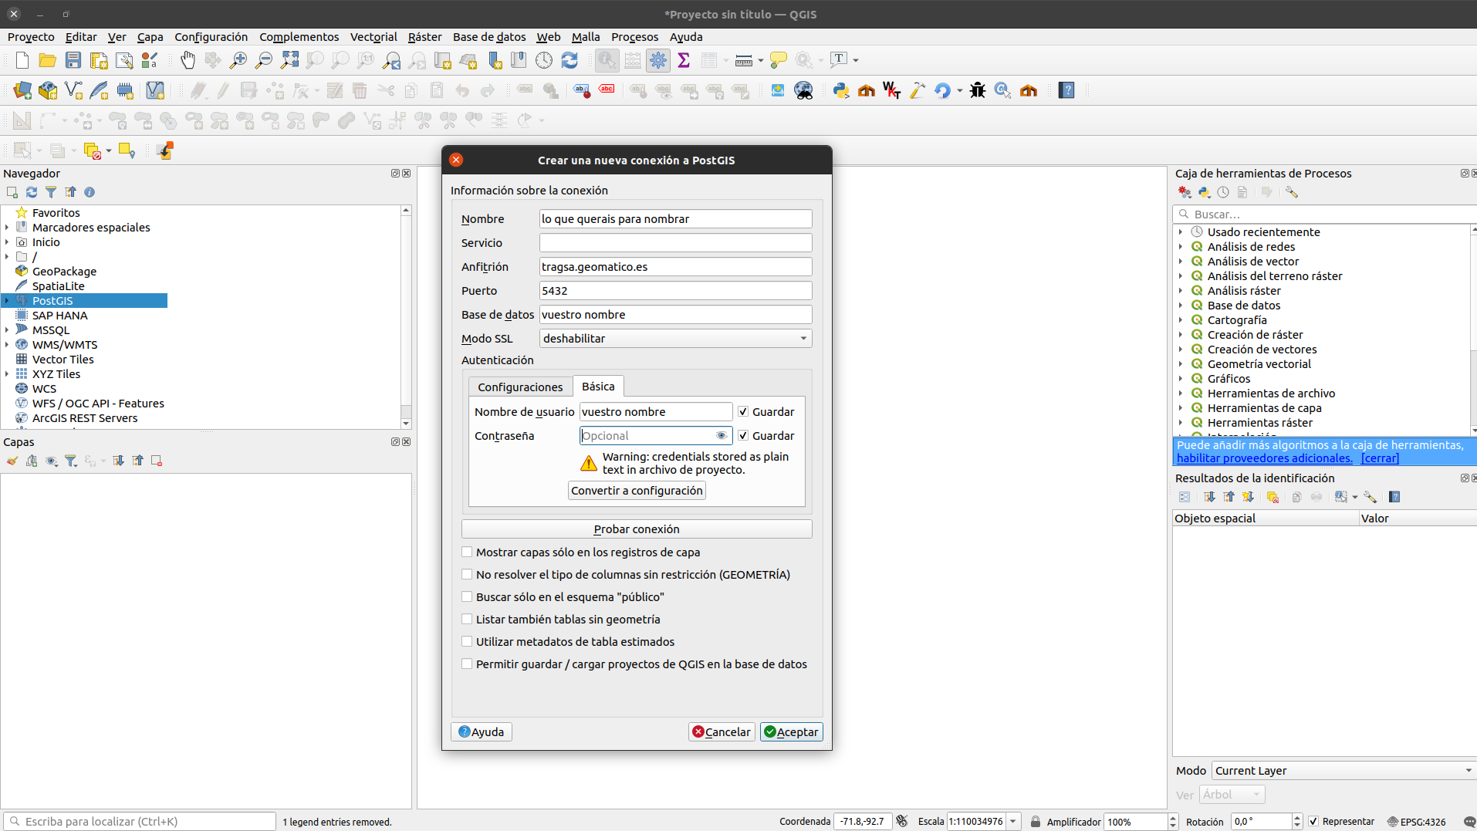Image resolution: width=1477 pixels, height=831 pixels.
Task: Open the Temporal Controller clock icon
Action: click(544, 60)
